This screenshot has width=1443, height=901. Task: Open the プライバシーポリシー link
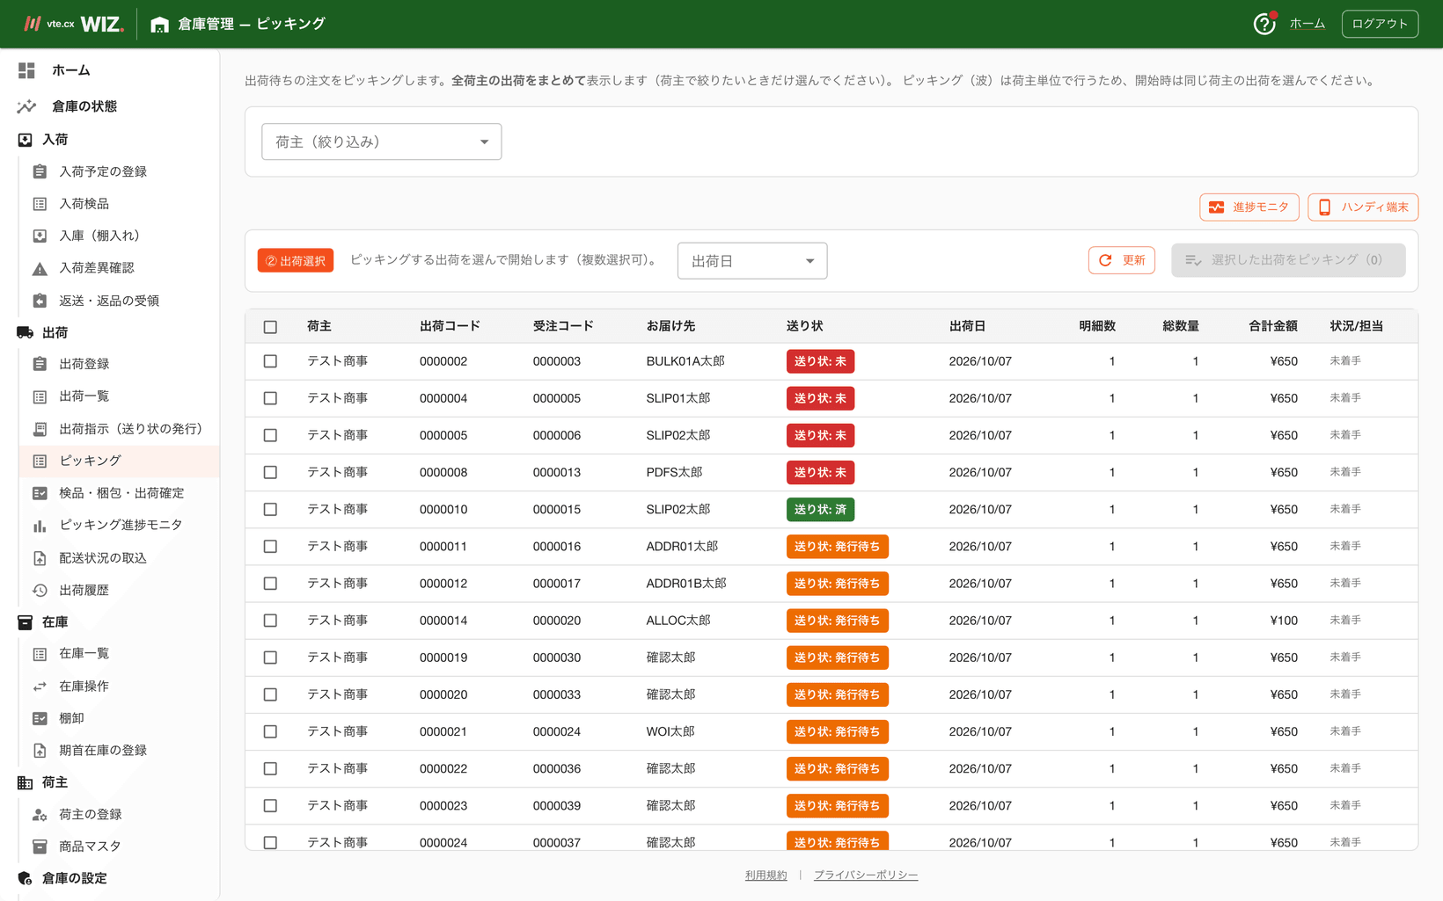pos(866,875)
